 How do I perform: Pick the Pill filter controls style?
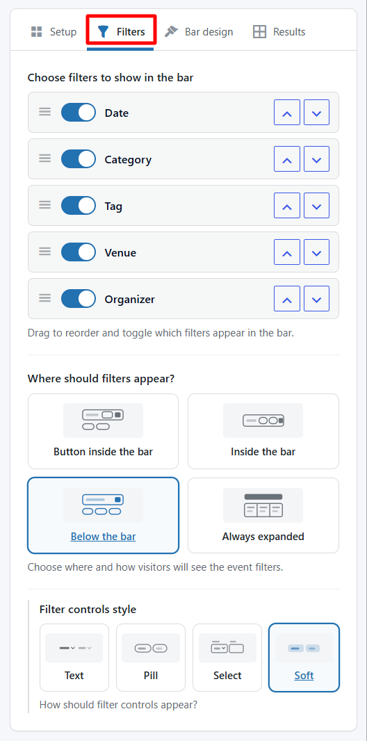pyautogui.click(x=151, y=658)
